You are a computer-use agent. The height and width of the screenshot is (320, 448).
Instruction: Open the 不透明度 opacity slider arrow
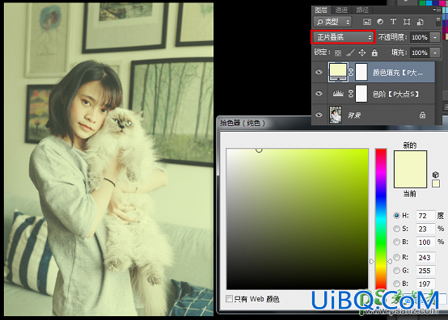tap(435, 37)
